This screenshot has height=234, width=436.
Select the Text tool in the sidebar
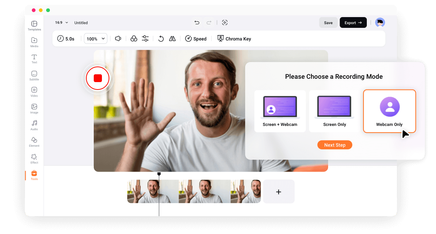pos(34,59)
